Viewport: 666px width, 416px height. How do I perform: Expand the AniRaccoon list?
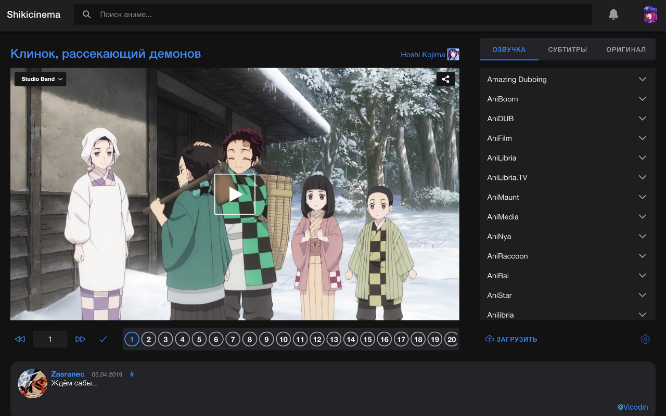pyautogui.click(x=568, y=256)
